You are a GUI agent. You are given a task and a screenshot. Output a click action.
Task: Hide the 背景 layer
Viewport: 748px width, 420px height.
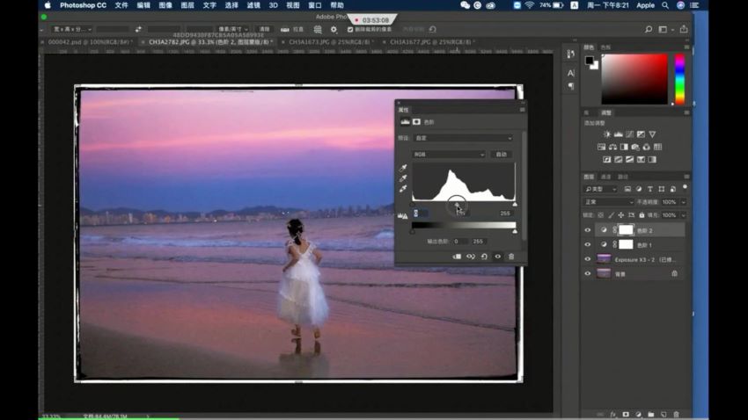click(x=588, y=274)
